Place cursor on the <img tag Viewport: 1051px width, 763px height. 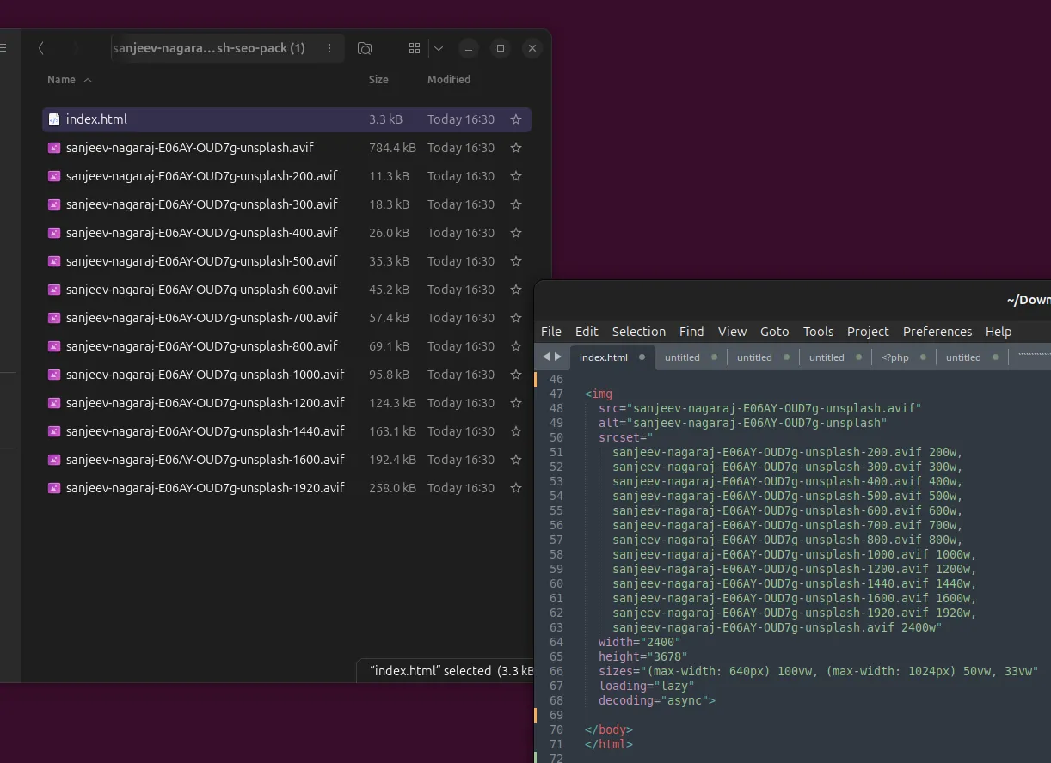[599, 394]
